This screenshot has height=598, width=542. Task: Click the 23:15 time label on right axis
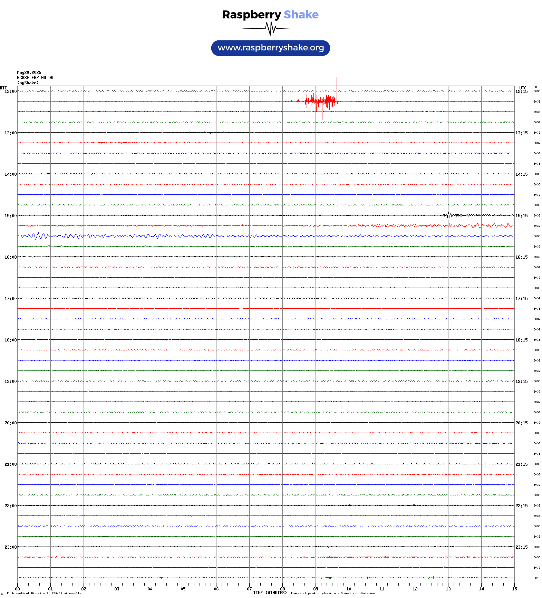pyautogui.click(x=521, y=547)
